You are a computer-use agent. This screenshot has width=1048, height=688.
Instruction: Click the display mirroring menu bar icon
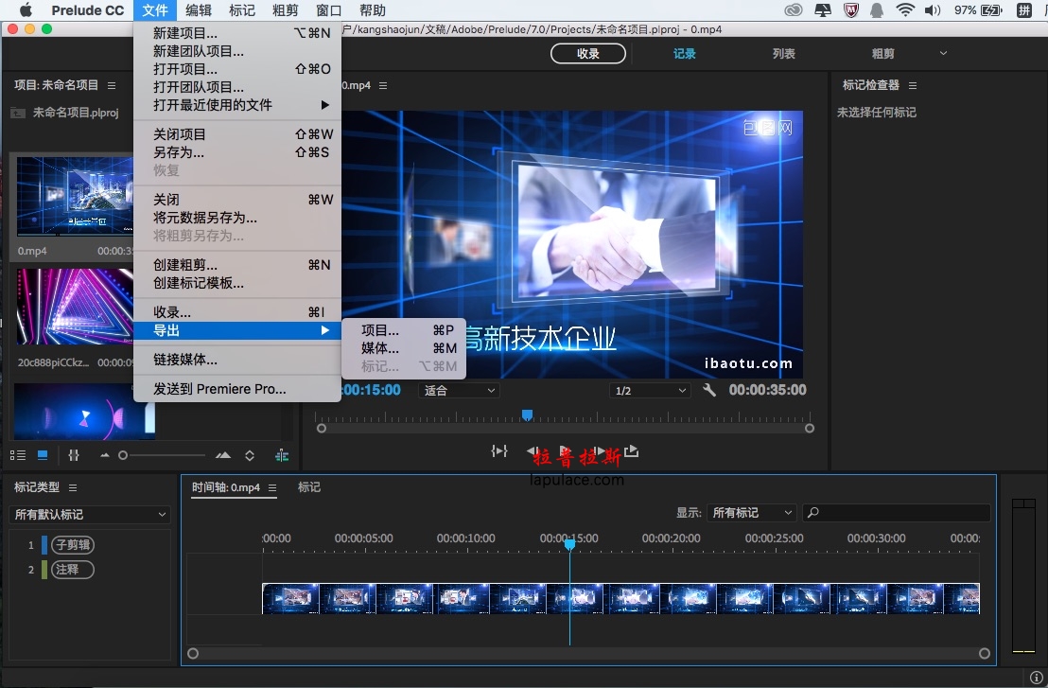pyautogui.click(x=823, y=10)
